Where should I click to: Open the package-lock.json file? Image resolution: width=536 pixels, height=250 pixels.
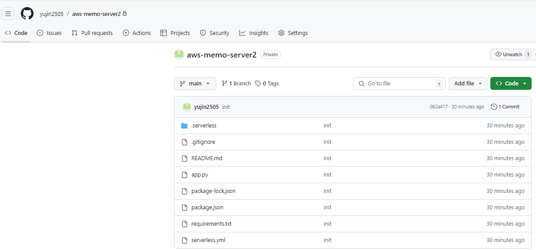pos(214,191)
